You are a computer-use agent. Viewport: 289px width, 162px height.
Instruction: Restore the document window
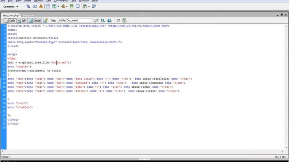[x=282, y=15]
